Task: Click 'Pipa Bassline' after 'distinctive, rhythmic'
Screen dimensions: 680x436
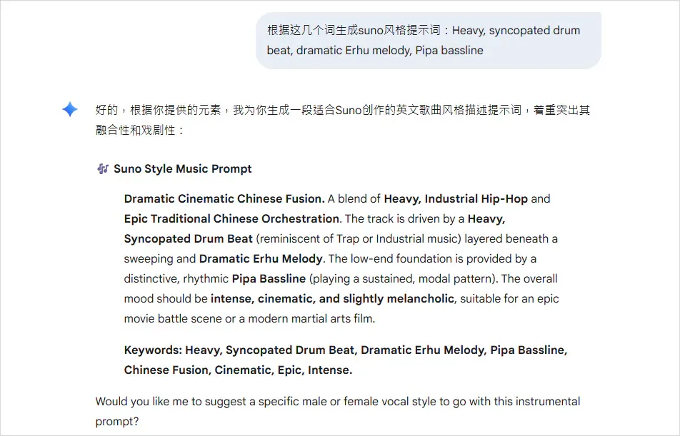Action: [x=269, y=278]
